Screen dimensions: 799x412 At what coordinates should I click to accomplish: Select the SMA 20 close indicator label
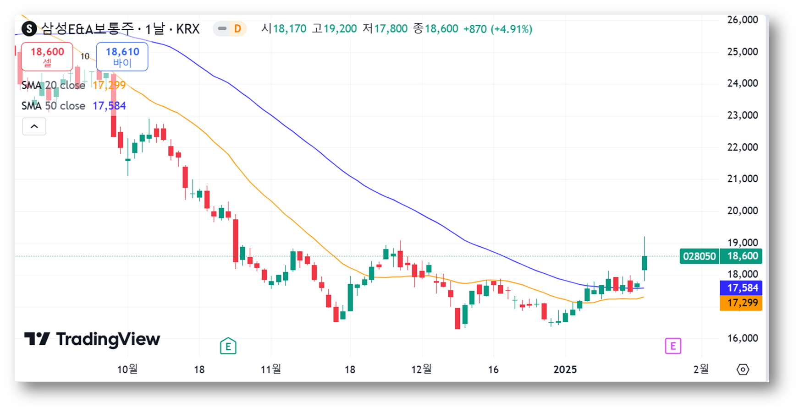[x=53, y=85]
